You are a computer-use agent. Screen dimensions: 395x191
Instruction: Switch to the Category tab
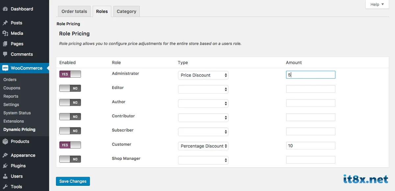126,11
